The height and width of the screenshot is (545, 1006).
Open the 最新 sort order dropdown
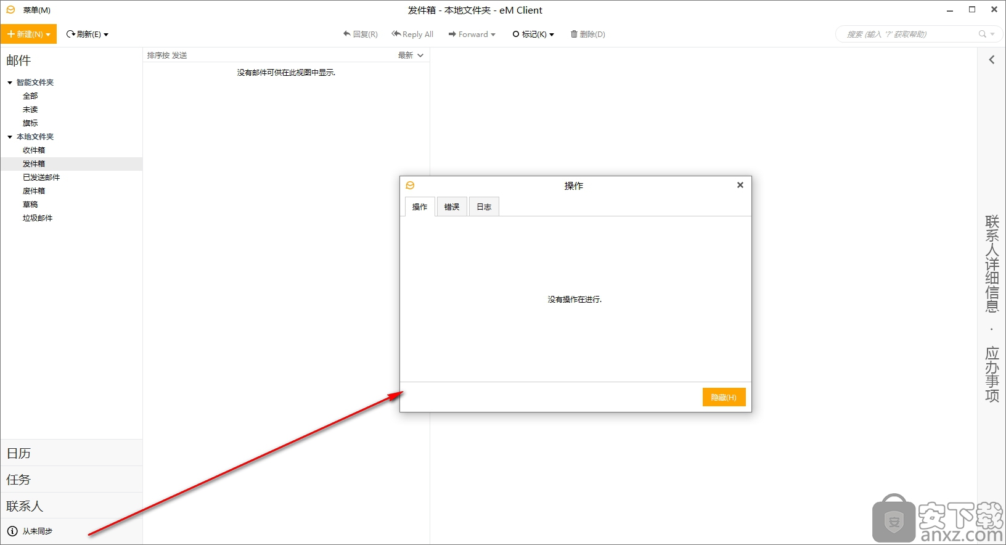coord(411,55)
